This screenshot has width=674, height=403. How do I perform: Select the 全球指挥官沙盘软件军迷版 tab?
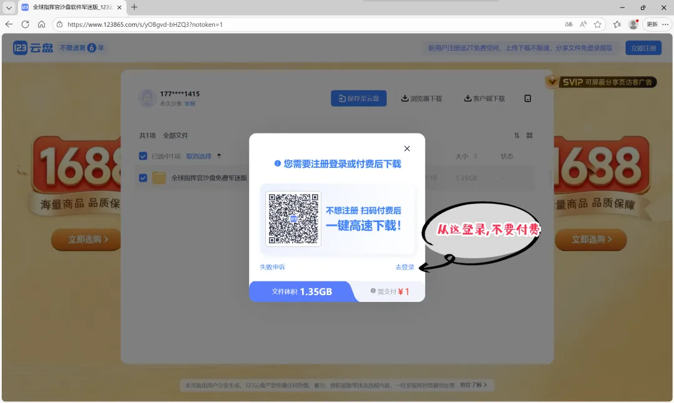(72, 7)
